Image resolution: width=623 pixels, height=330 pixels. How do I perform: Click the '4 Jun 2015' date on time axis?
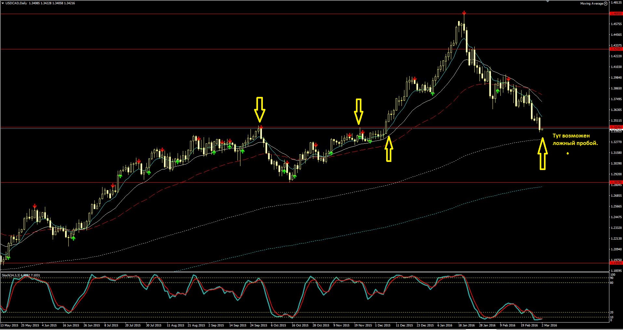coord(49,325)
